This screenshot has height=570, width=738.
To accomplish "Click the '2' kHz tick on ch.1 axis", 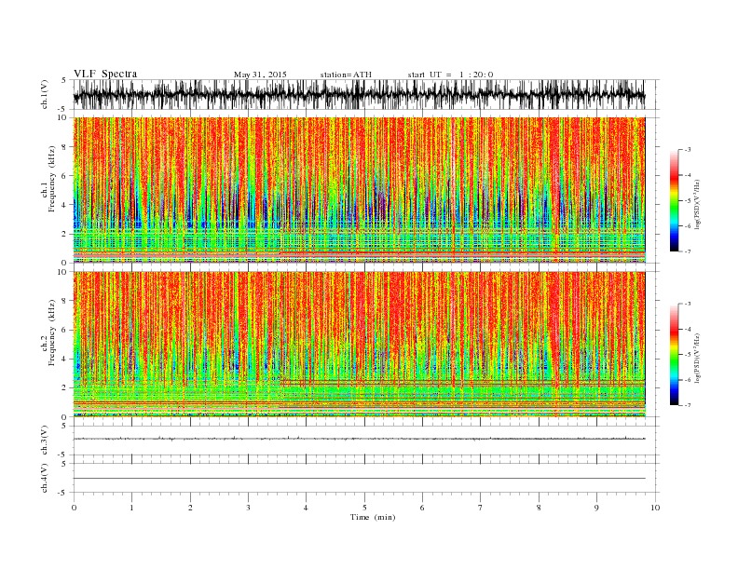I will [64, 234].
